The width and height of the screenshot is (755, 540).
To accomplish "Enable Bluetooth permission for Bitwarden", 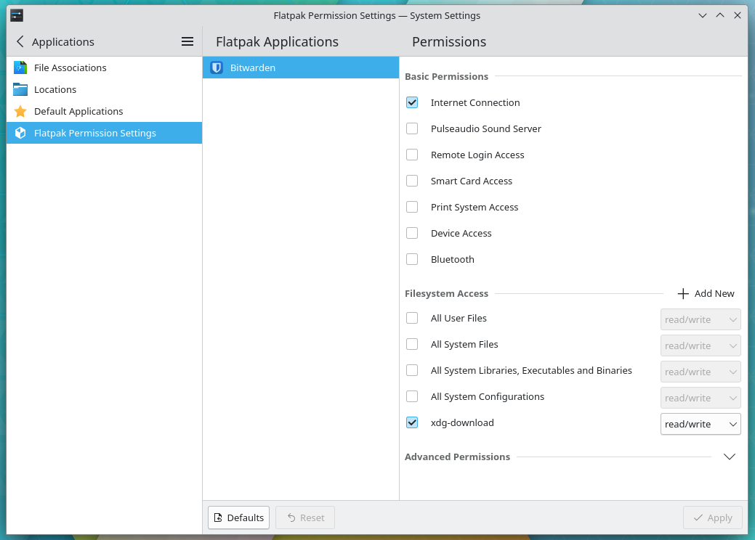I will (412, 259).
